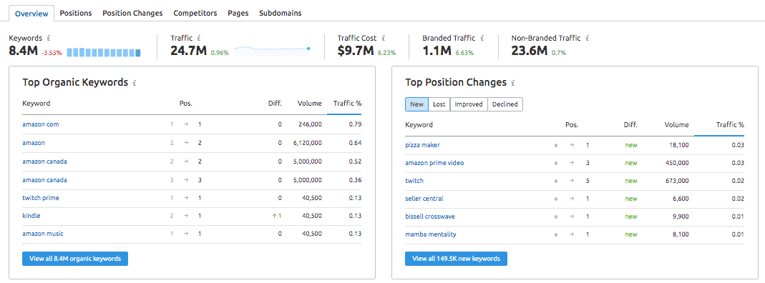This screenshot has height=283, width=765.
Task: Click the 23.6M non-branded traffic value
Action: coord(530,50)
